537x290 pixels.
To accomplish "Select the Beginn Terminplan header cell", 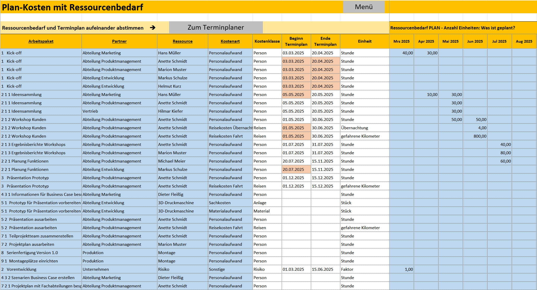I will pyautogui.click(x=296, y=41).
